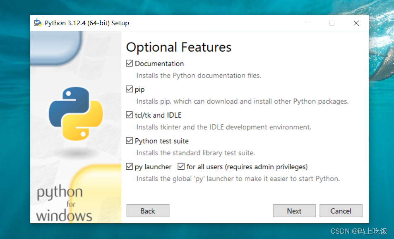Click the description about pip downloading packages
The width and height of the screenshot is (394, 239).
(x=243, y=101)
